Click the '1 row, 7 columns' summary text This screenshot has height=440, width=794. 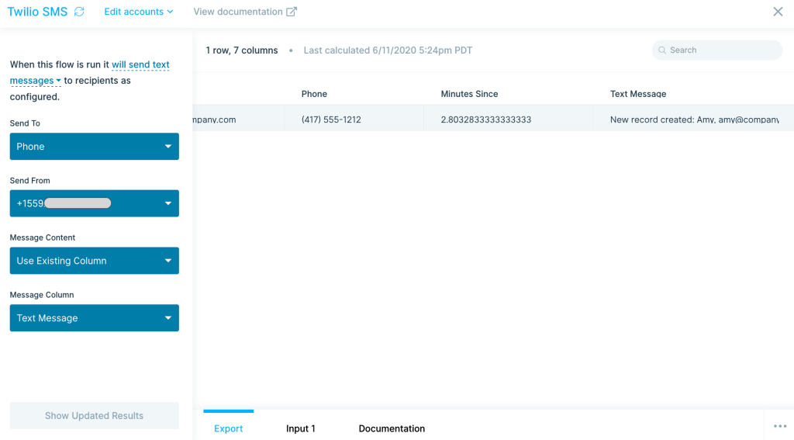point(242,50)
